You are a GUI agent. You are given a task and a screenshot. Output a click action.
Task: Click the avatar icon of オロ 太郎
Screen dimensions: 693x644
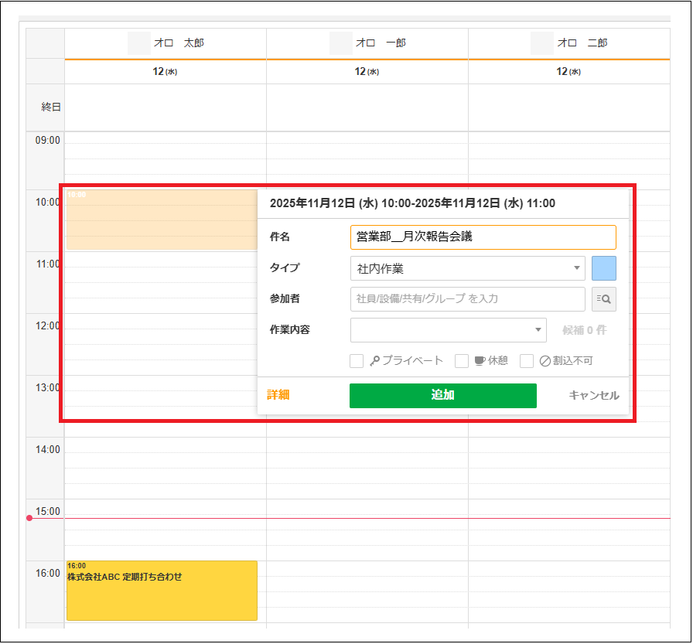(x=139, y=43)
